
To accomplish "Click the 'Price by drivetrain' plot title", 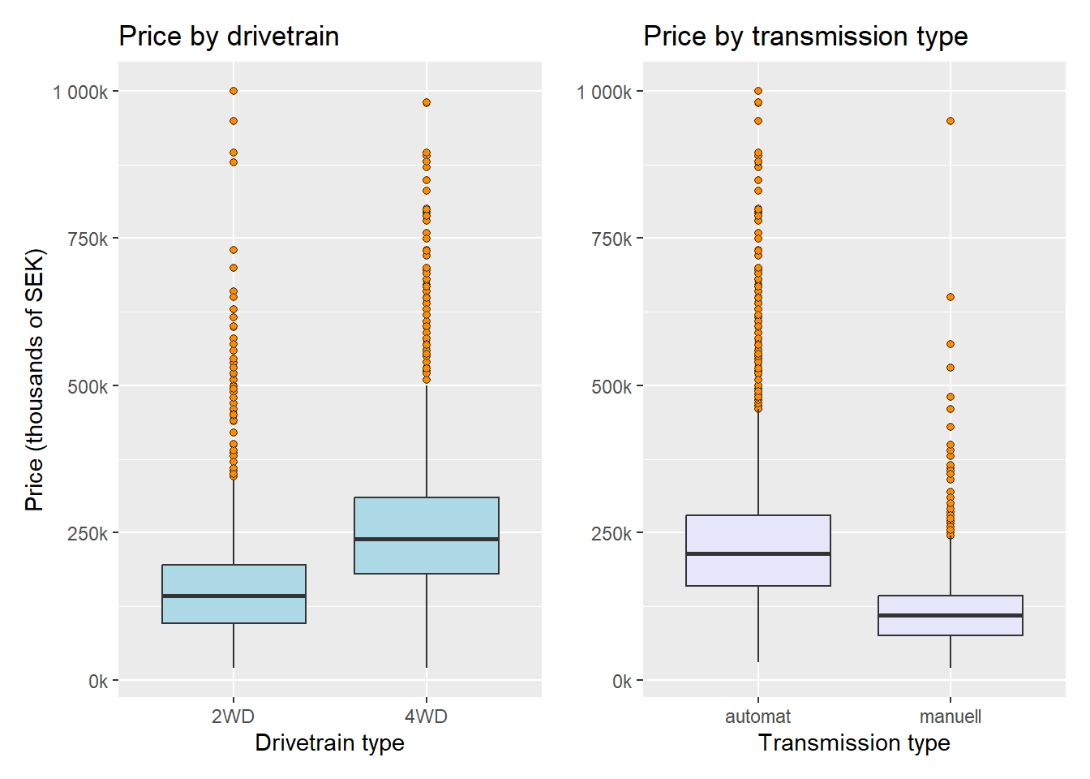I will [229, 37].
